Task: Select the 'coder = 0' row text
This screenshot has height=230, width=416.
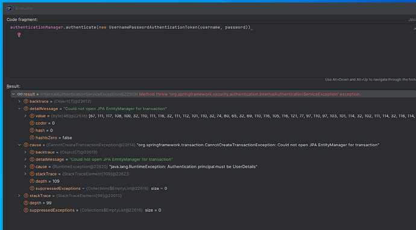Action: click(45, 123)
